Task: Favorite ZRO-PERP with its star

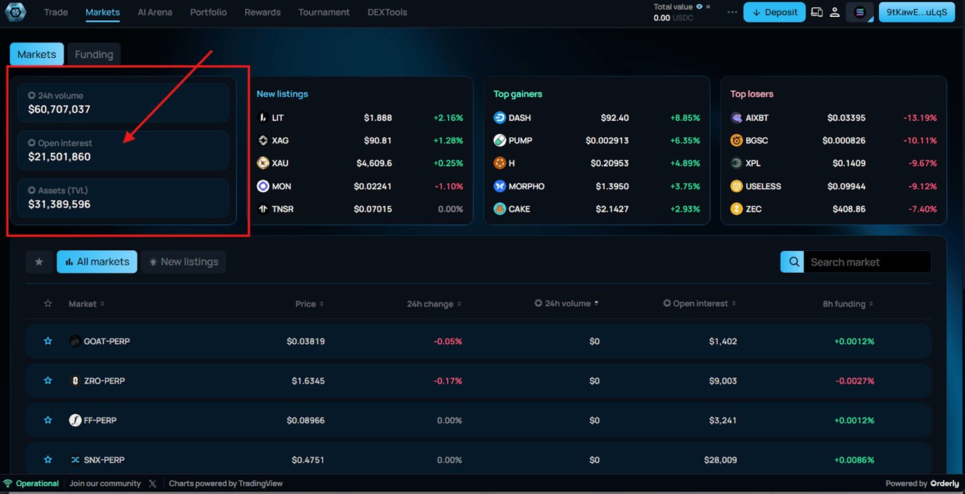Action: tap(48, 380)
